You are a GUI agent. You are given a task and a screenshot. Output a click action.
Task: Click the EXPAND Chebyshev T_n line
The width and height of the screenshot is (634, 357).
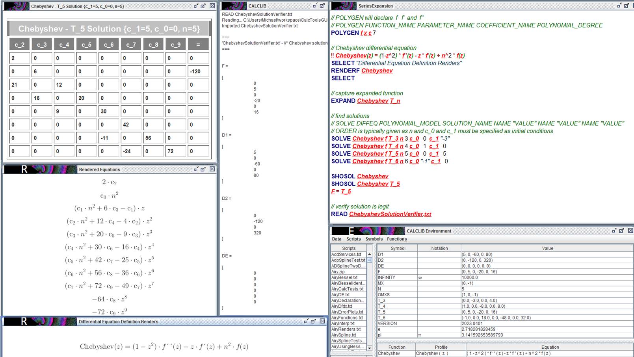366,101
